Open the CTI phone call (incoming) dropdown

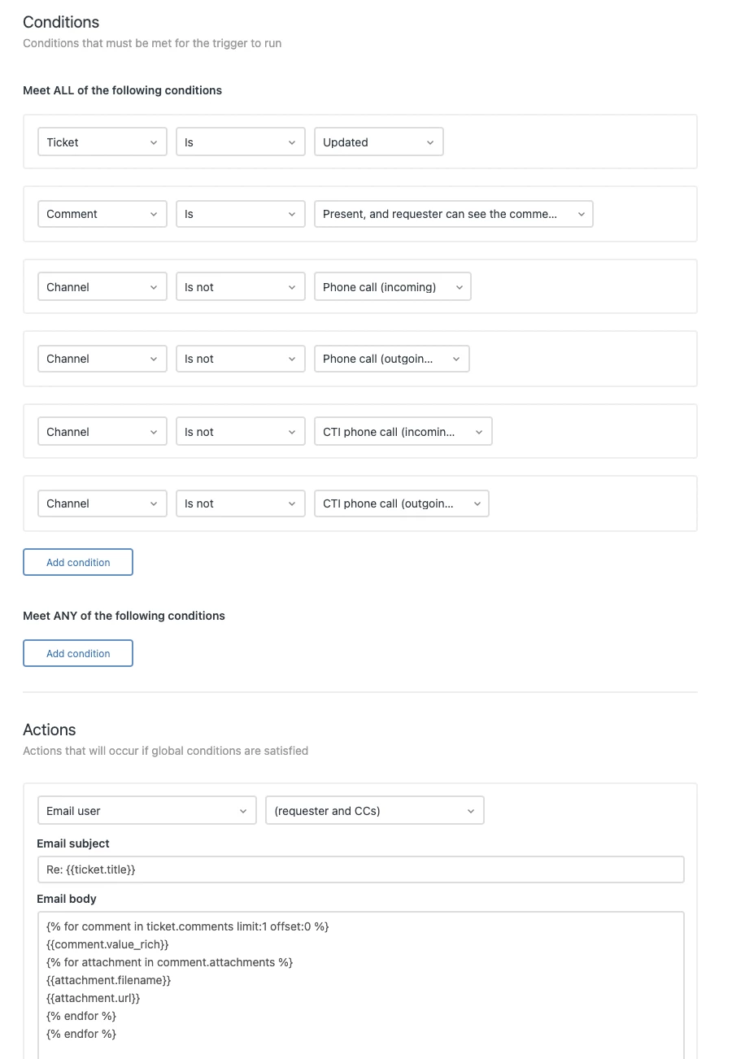[x=403, y=432]
